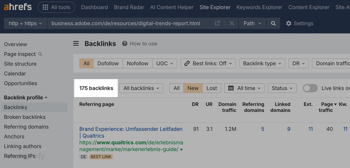Select Backlinks in the sidebar

click(x=34, y=107)
